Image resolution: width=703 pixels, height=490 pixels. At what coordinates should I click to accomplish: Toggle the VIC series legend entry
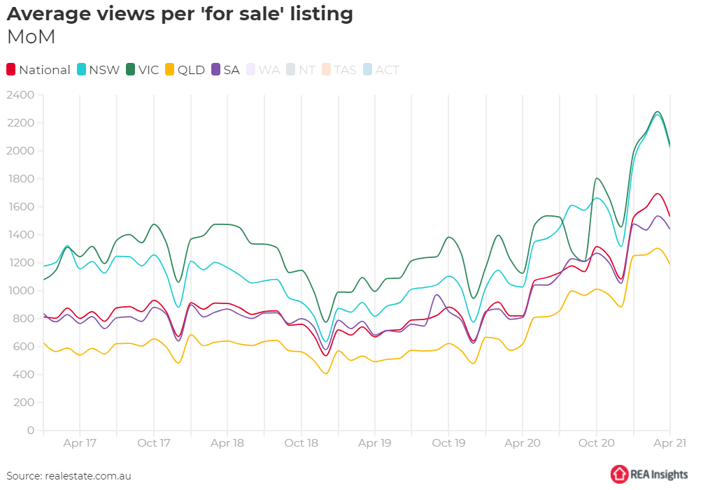148,70
